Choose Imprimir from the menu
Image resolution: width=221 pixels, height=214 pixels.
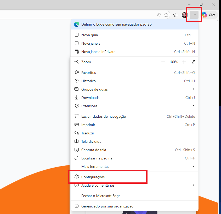click(135, 125)
